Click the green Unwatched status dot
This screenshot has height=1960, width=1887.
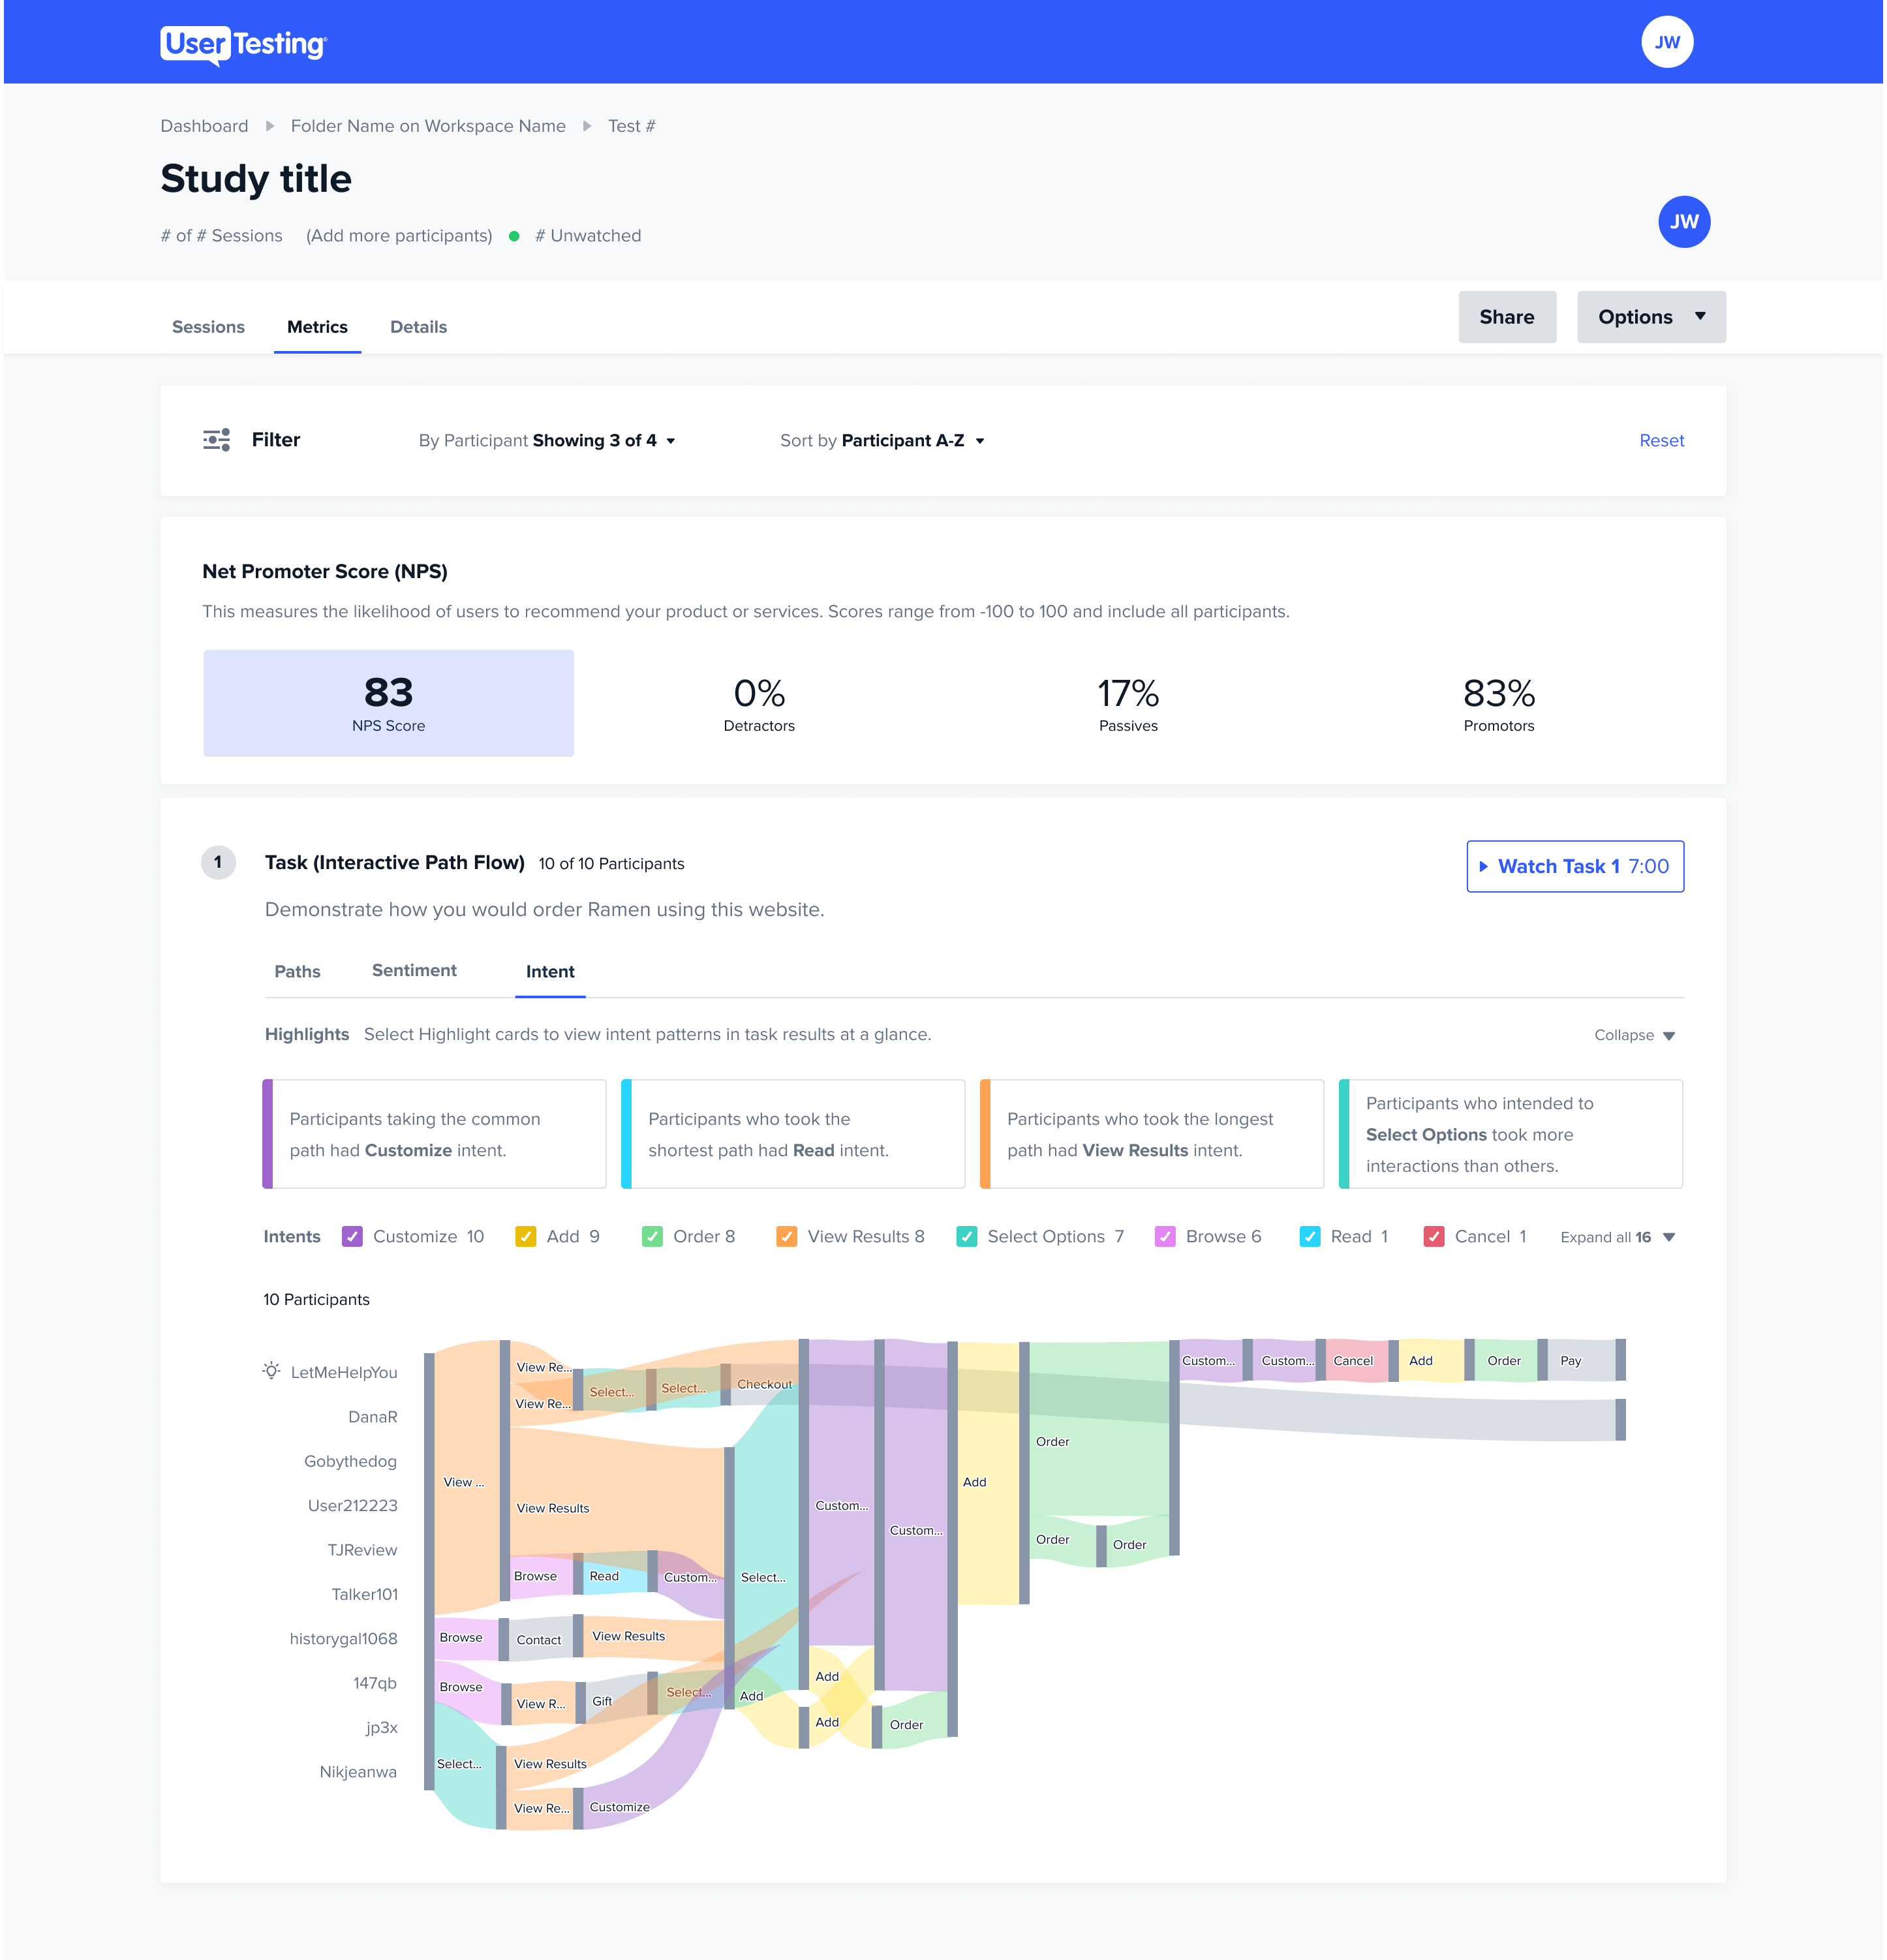tap(514, 236)
